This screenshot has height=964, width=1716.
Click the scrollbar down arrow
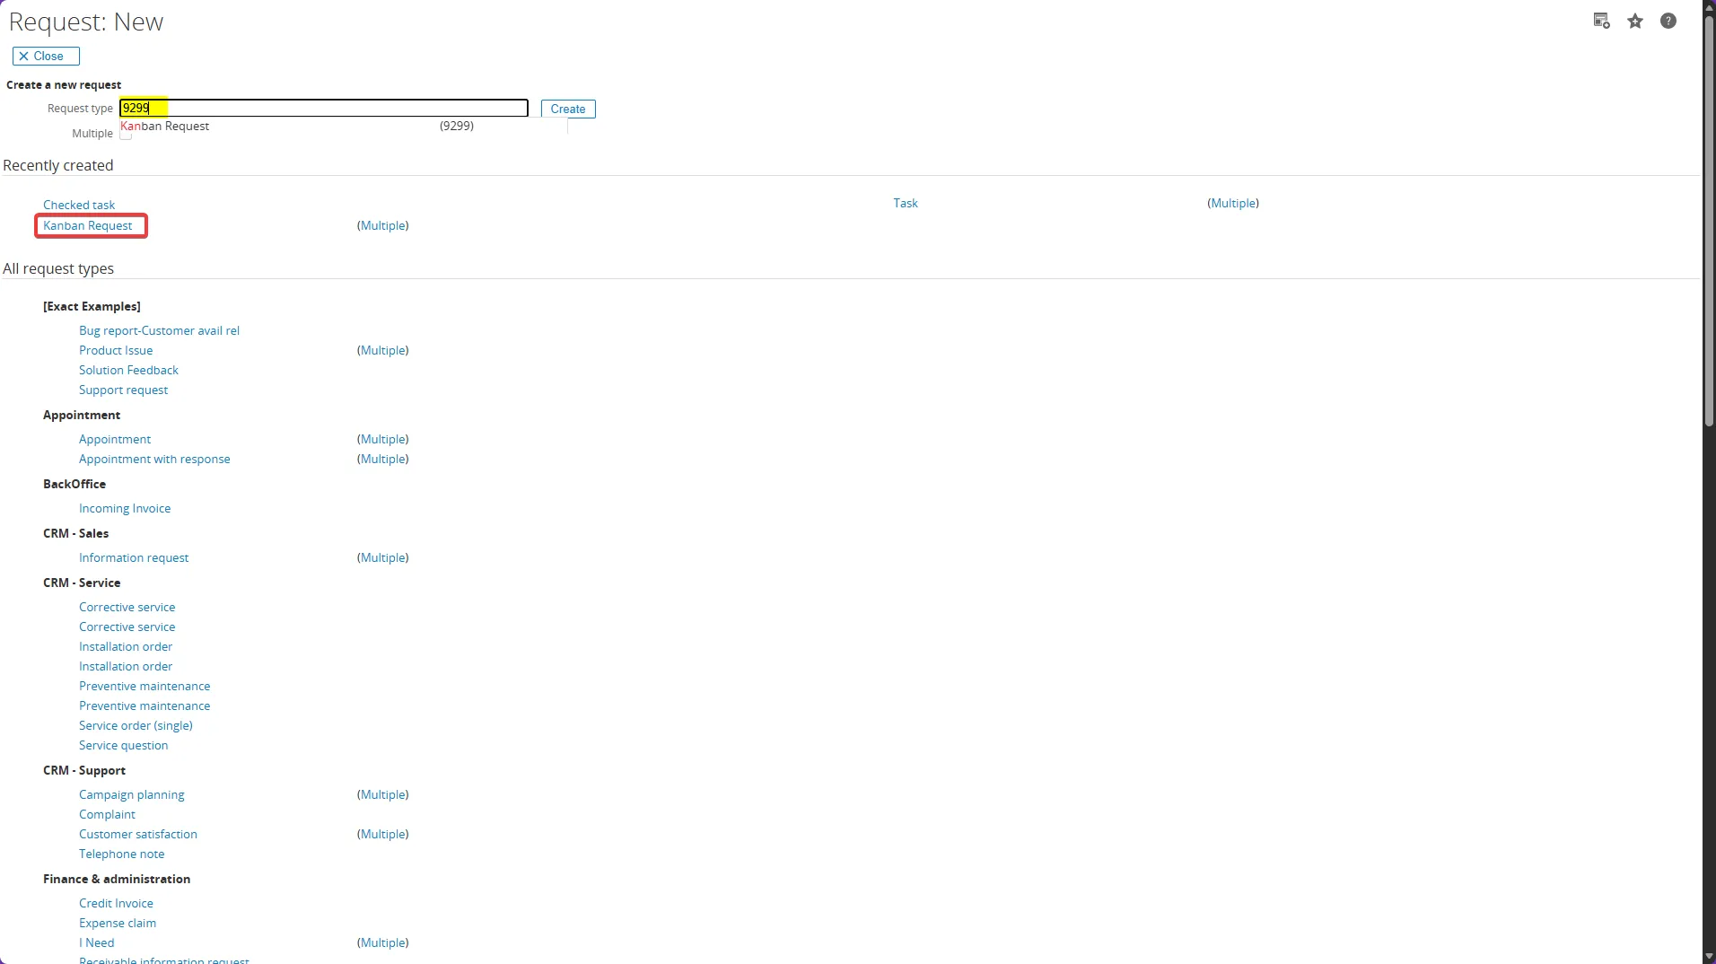1709,957
